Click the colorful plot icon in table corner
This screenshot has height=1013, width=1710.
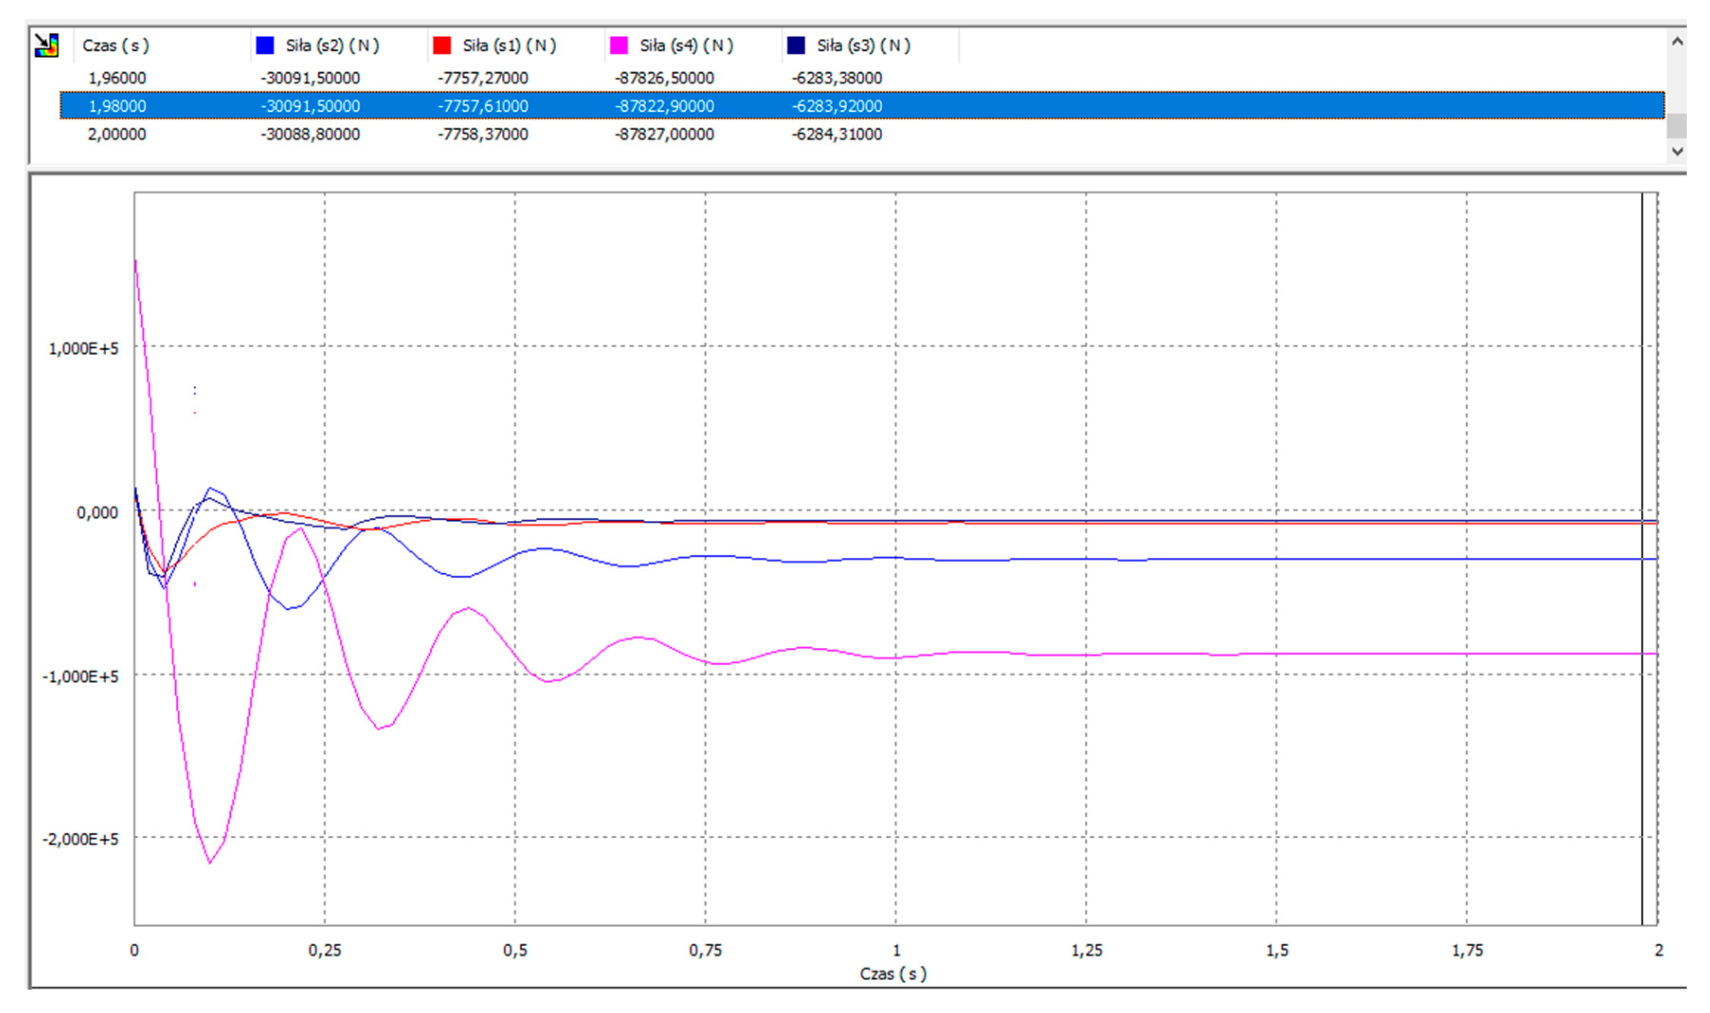coord(46,46)
